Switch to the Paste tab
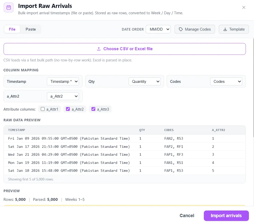The width and height of the screenshot is (254, 223). 31,29
